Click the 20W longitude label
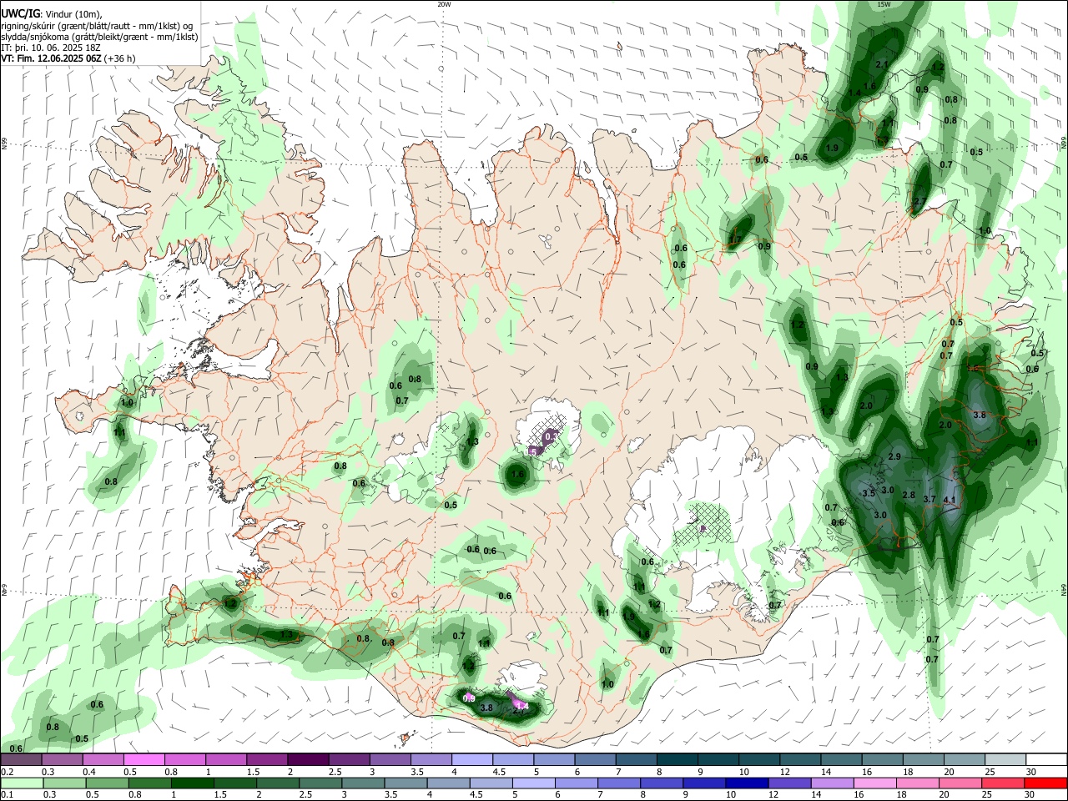The height and width of the screenshot is (801, 1068). pyautogui.click(x=444, y=4)
